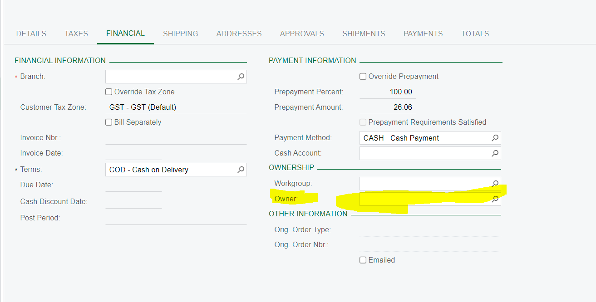Toggle Prepayment Requirements Satisfied checkbox
Viewport: 596px width, 302px height.
pyautogui.click(x=363, y=122)
